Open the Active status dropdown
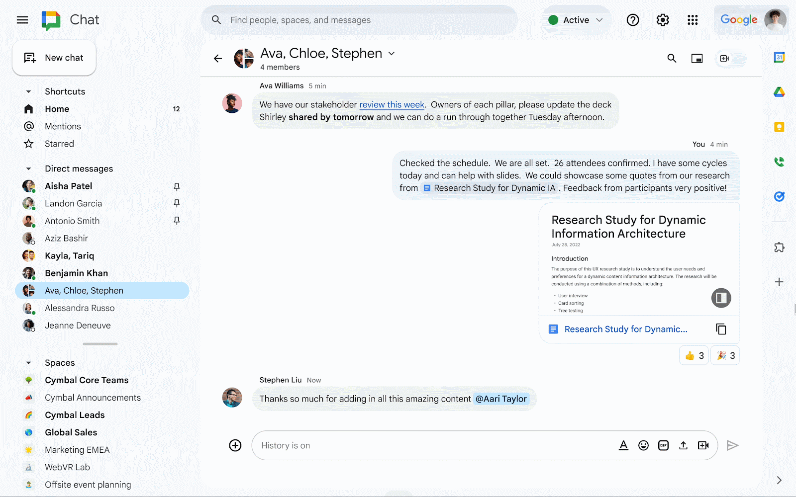This screenshot has width=796, height=497. point(576,20)
